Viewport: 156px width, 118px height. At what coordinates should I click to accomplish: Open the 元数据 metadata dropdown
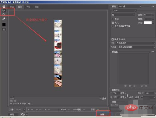pos(137,47)
